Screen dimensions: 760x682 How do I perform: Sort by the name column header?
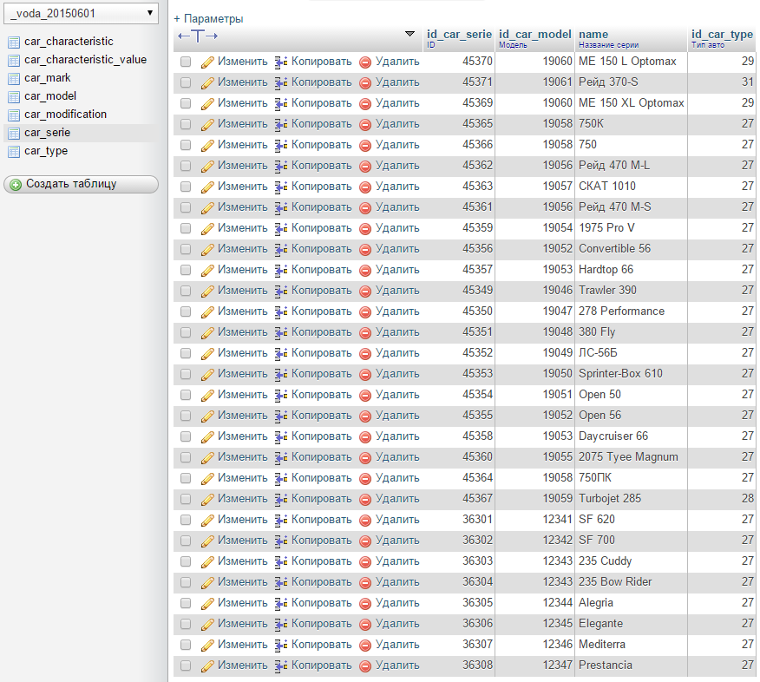click(593, 34)
